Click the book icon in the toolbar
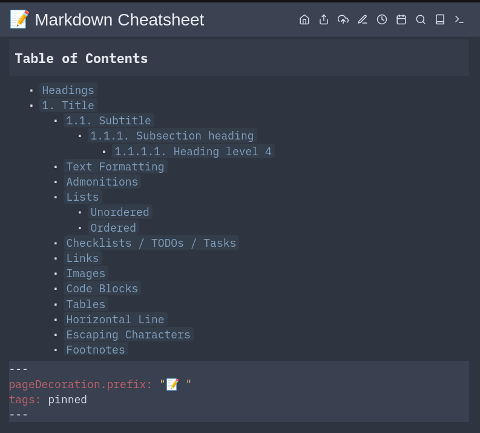This screenshot has height=433, width=480. pyautogui.click(x=440, y=19)
